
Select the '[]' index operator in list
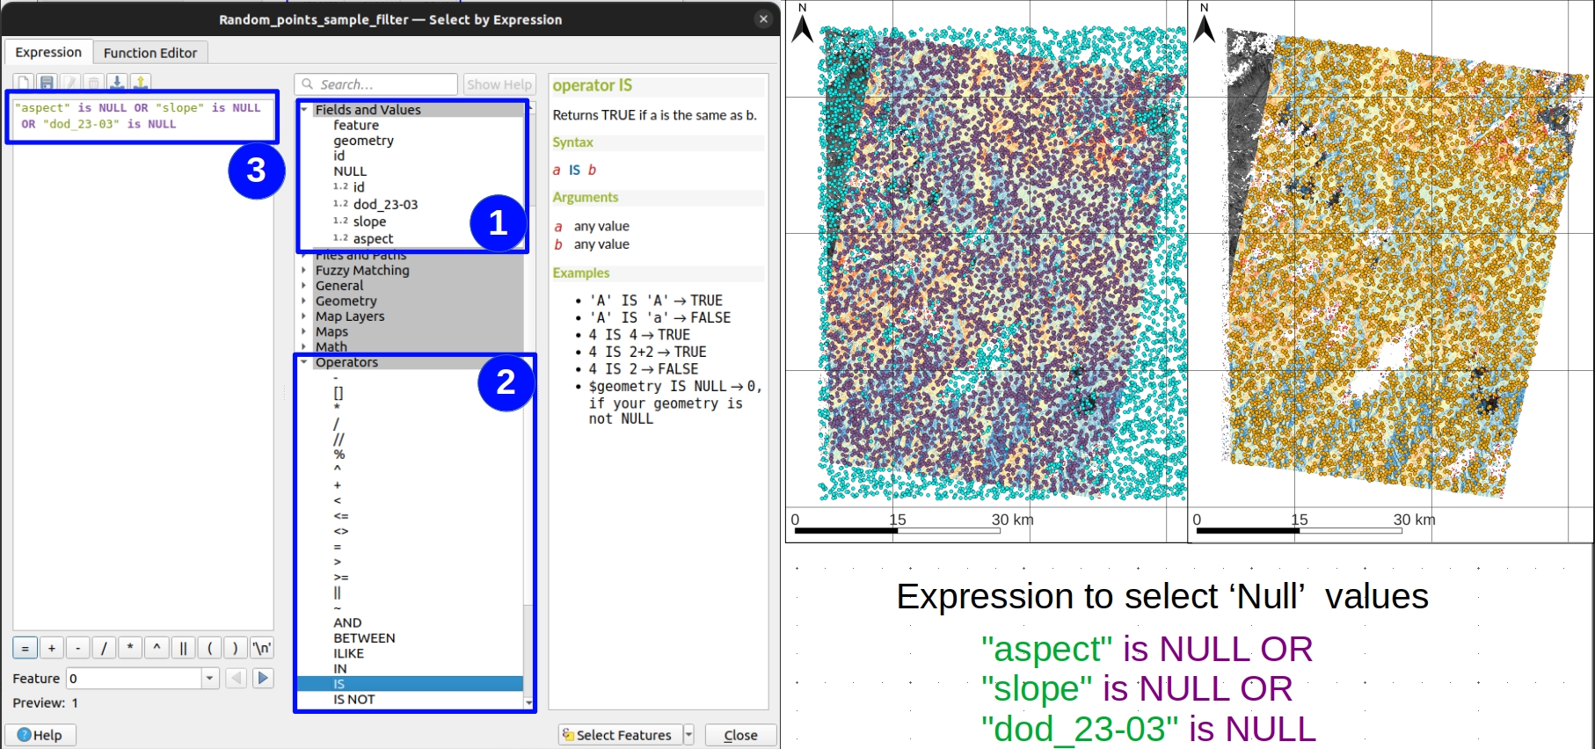339,393
